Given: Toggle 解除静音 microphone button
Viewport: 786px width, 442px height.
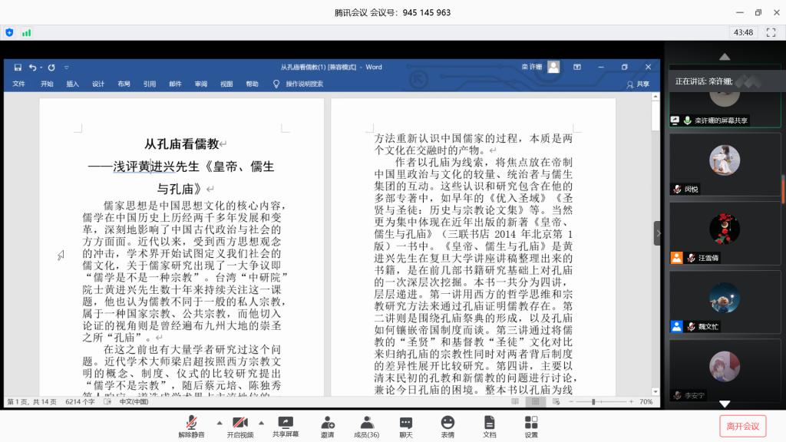Looking at the screenshot, I should point(191,426).
